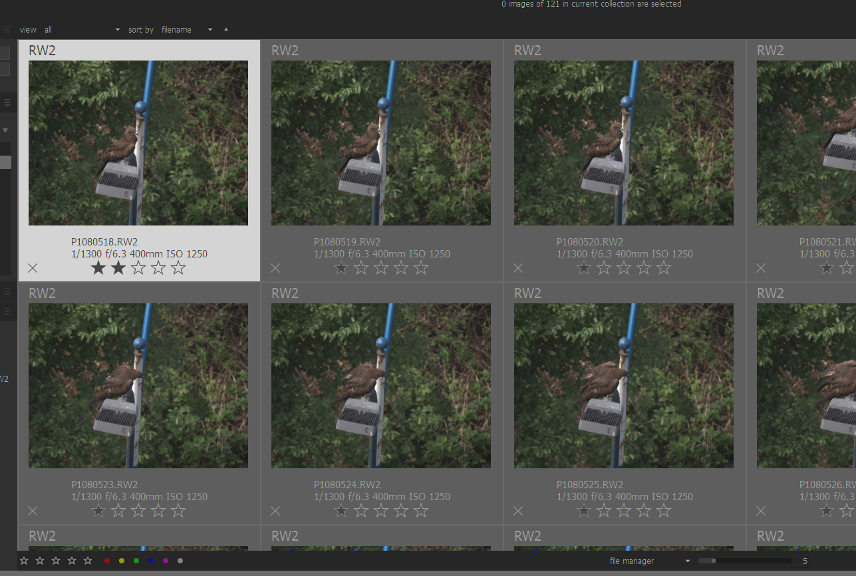
Task: Click the filename text 'P1080523.RW2'
Action: click(x=104, y=485)
